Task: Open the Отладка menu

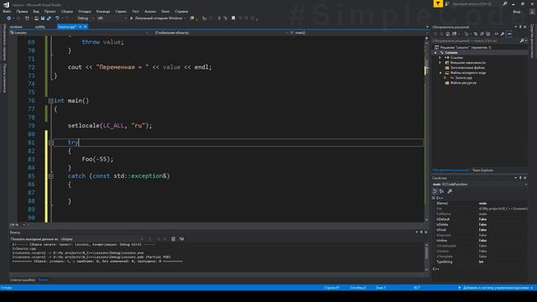Action: coord(84,11)
